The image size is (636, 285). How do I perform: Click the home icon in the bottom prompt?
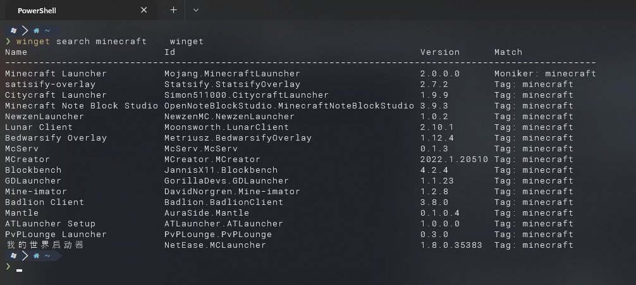point(36,255)
